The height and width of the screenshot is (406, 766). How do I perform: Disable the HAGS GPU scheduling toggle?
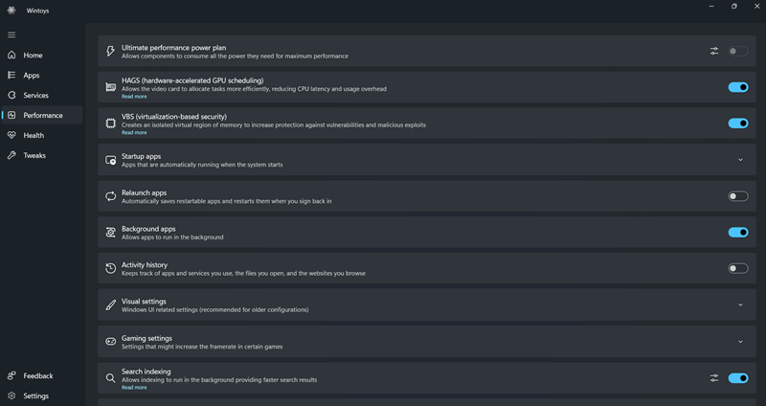coord(737,87)
